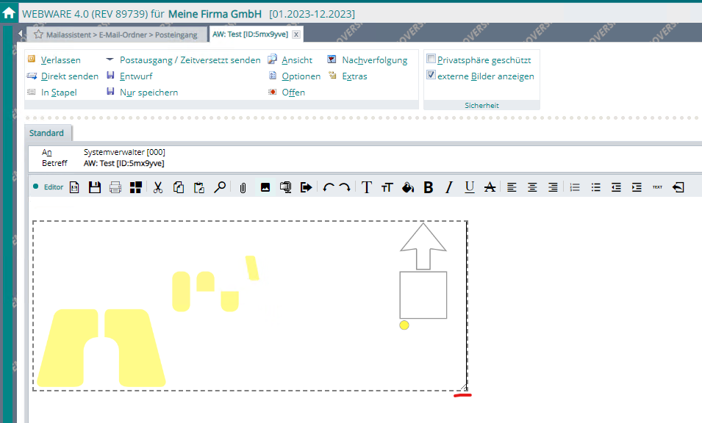Click the scissors cut icon
The width and height of the screenshot is (702, 423).
coord(157,187)
